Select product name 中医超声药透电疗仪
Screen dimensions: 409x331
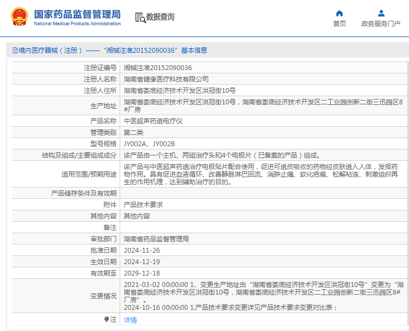(x=153, y=121)
